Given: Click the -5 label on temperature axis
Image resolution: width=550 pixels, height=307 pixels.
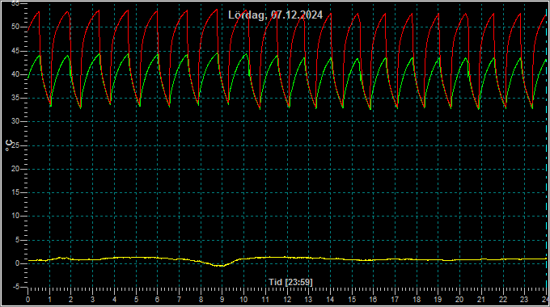Looking at the screenshot, I should 16,287.
